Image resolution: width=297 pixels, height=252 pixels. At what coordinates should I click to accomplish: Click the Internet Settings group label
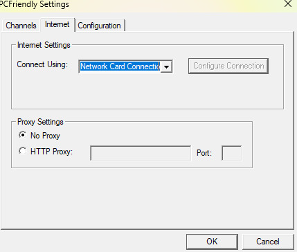(x=44, y=45)
